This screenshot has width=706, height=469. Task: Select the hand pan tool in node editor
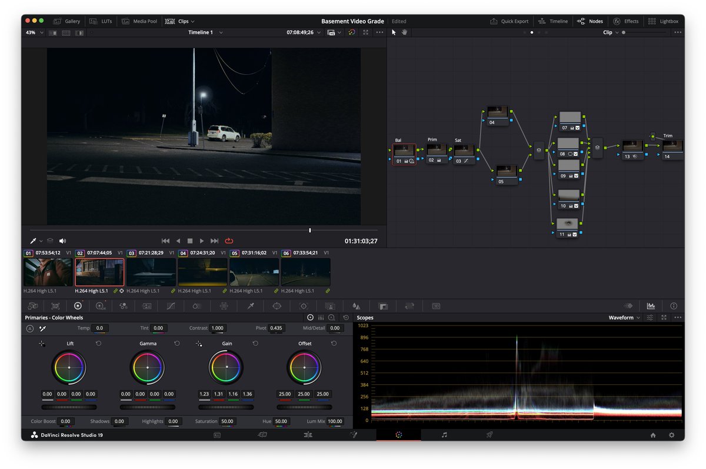pyautogui.click(x=405, y=32)
